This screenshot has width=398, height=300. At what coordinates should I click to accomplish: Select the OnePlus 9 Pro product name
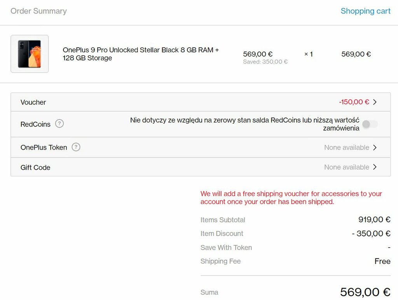[141, 54]
